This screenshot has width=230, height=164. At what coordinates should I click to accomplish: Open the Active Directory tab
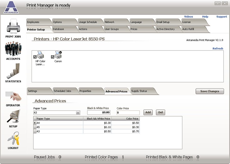click(168, 29)
